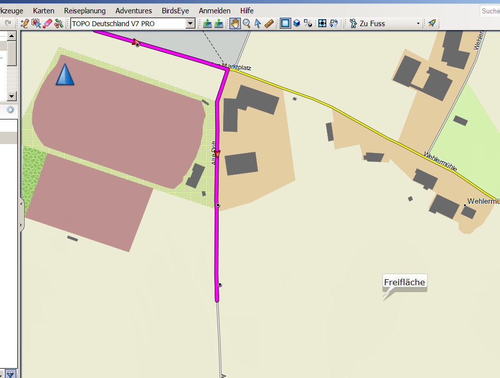Screen dimensions: 500x378
Task: Select the arrow selection tool
Action: (257, 23)
